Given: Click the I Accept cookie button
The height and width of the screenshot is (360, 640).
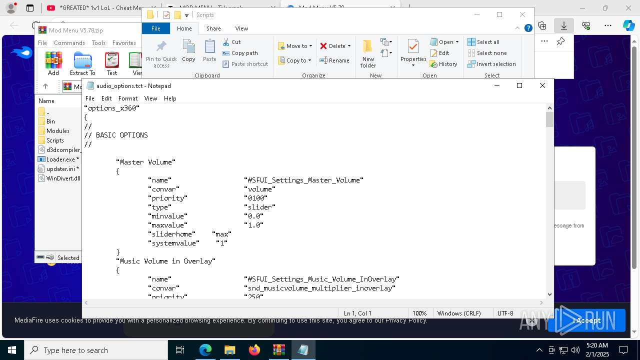Looking at the screenshot, I should [586, 320].
